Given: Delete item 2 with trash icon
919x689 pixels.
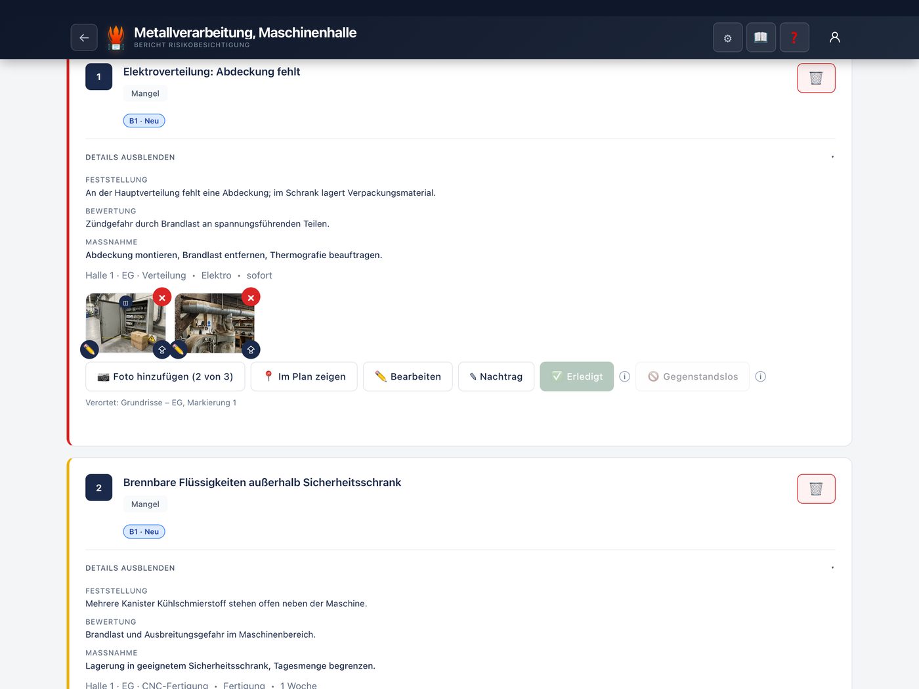Looking at the screenshot, I should pyautogui.click(x=816, y=489).
